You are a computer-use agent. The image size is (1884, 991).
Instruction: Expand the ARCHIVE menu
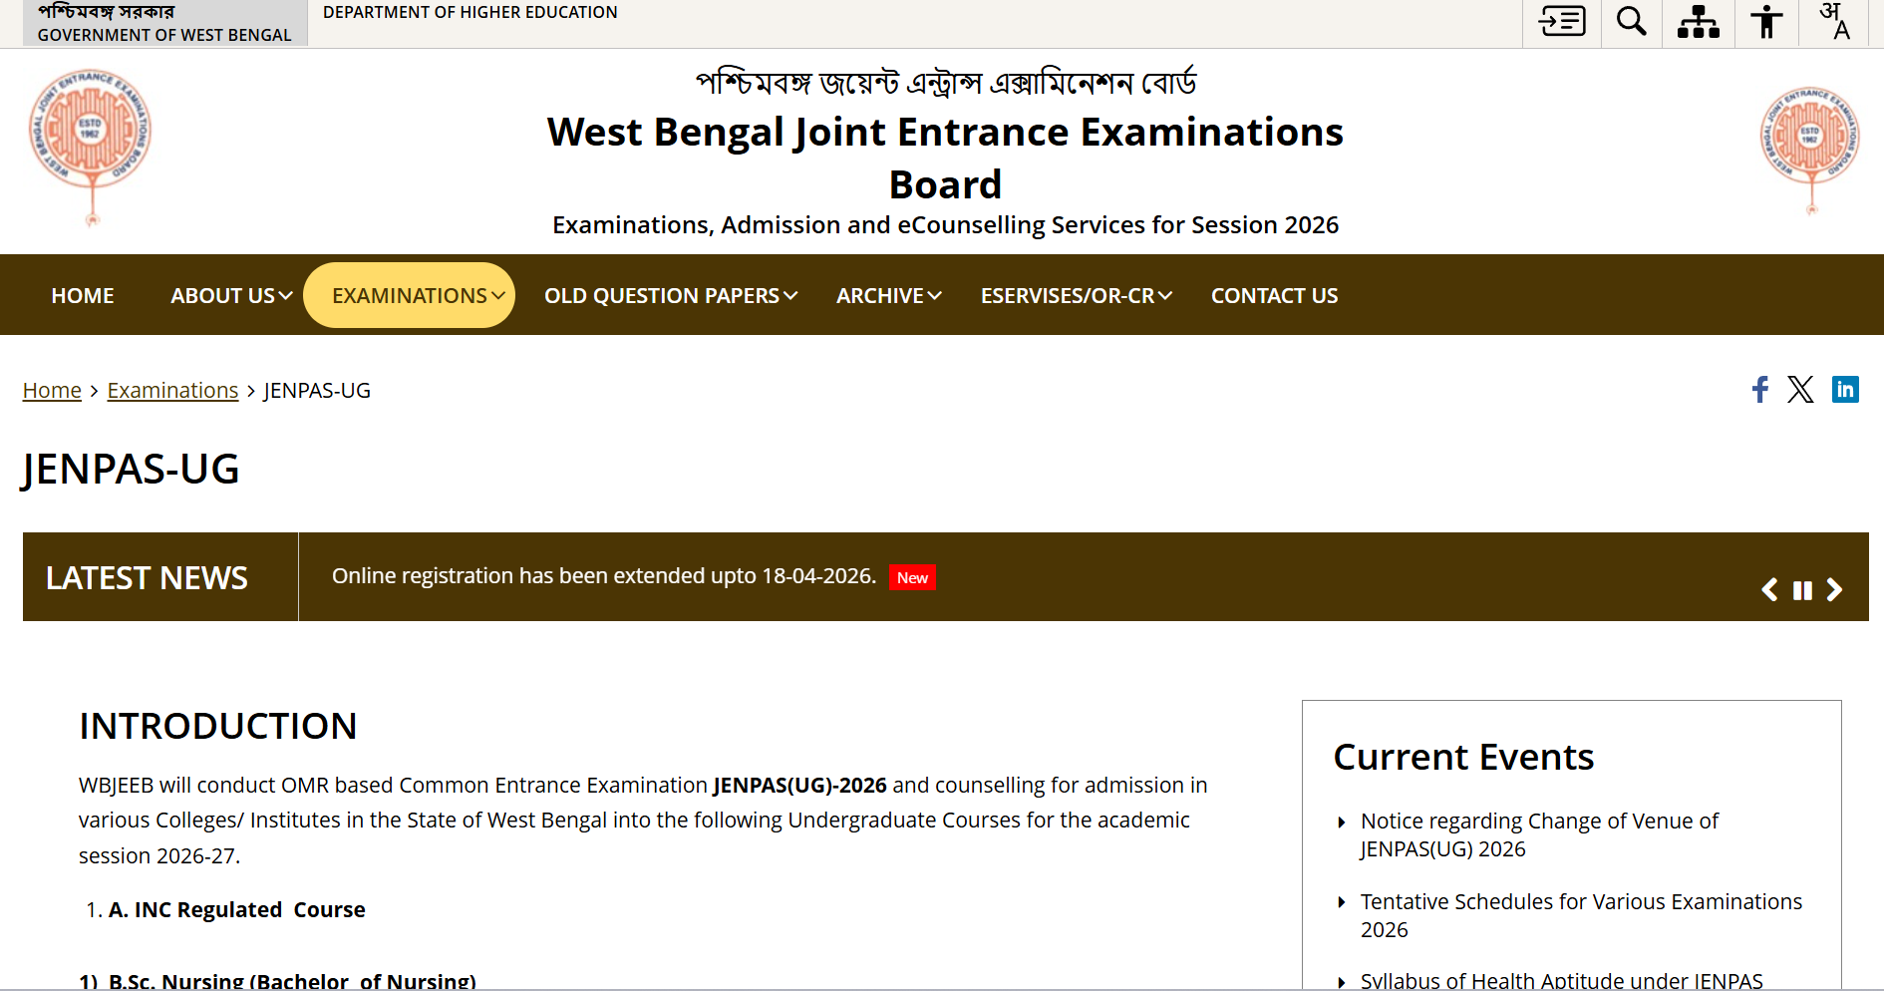click(889, 296)
